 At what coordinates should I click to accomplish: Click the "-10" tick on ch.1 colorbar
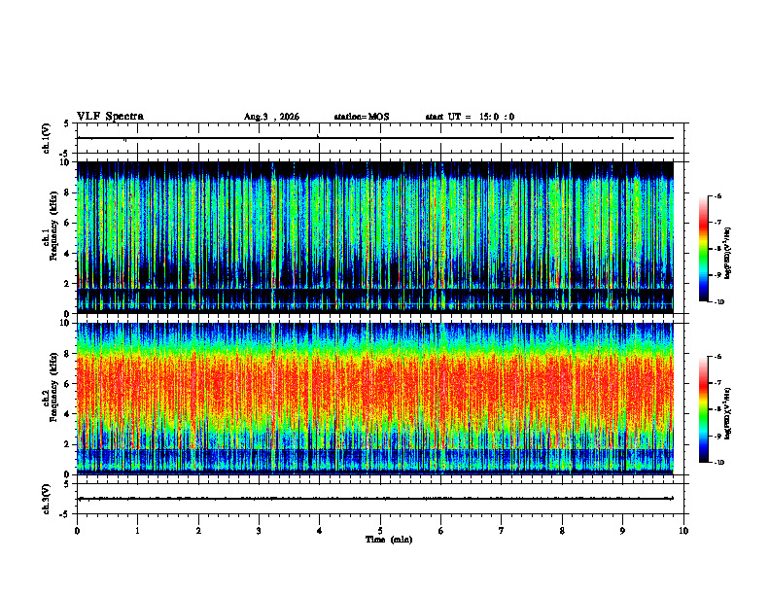(719, 302)
